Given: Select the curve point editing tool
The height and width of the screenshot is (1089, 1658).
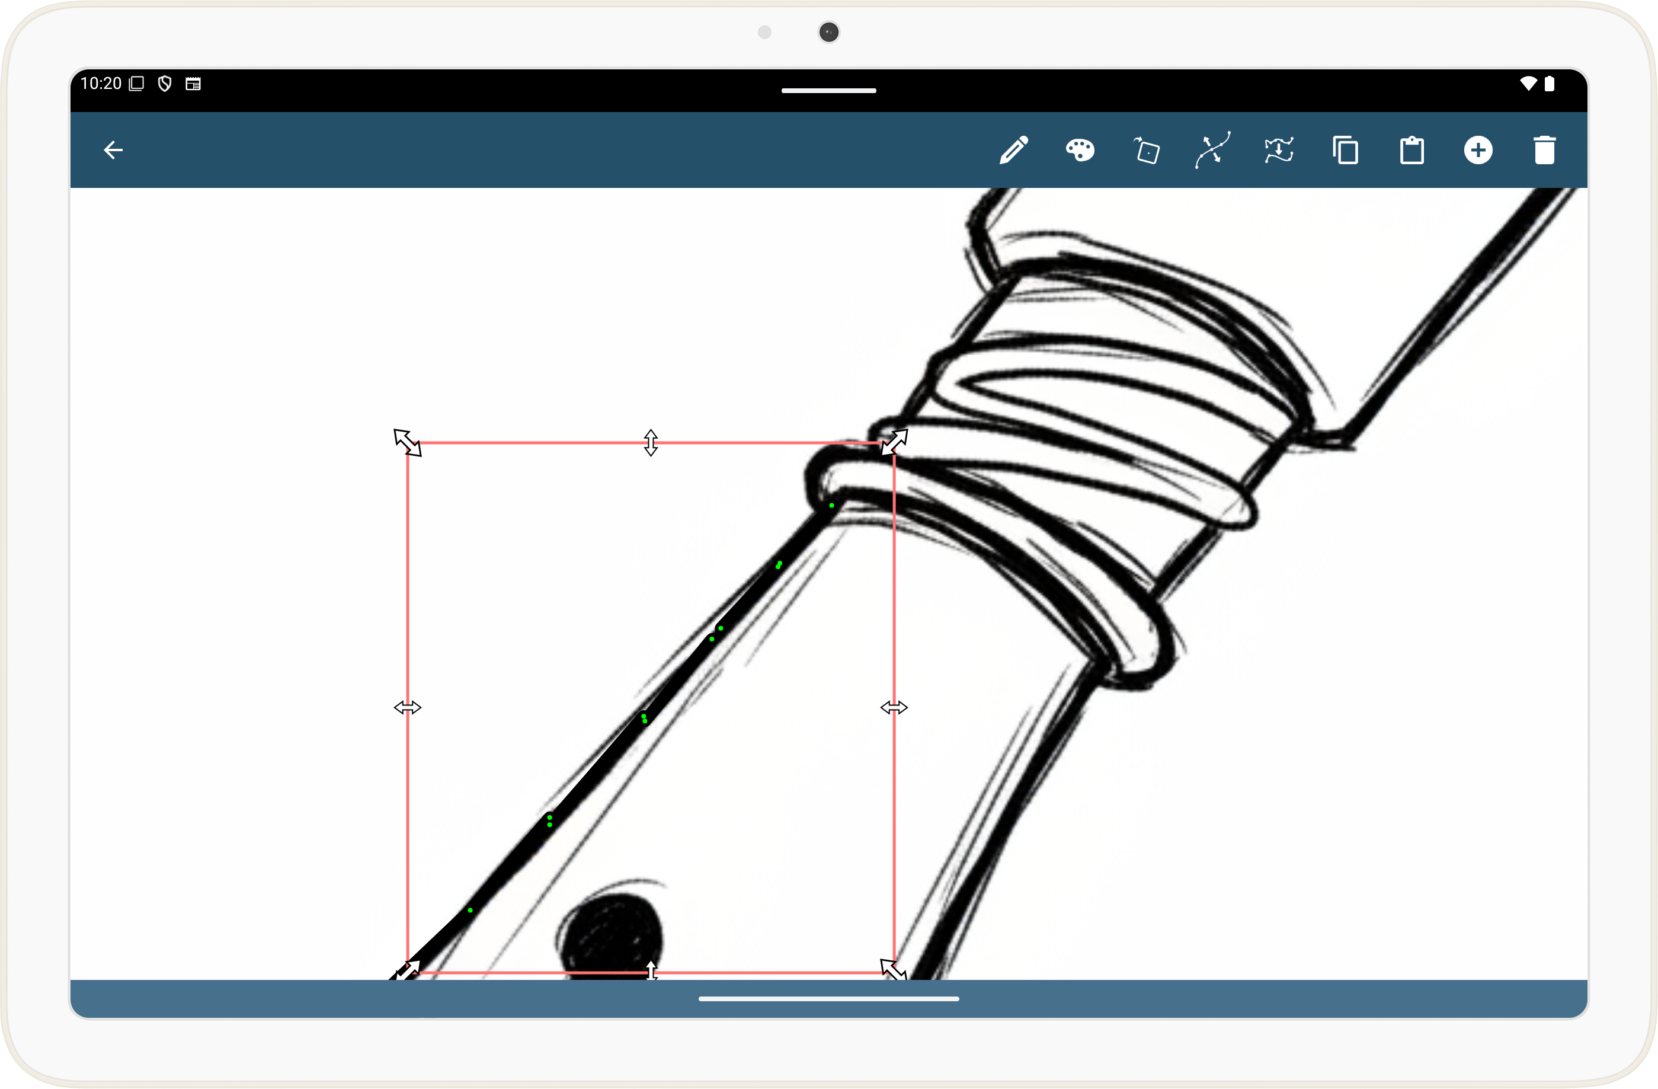Looking at the screenshot, I should [x=1213, y=149].
